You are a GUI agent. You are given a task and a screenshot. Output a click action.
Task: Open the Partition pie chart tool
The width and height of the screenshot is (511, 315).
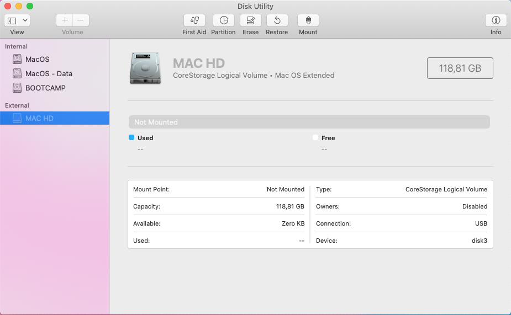[224, 20]
